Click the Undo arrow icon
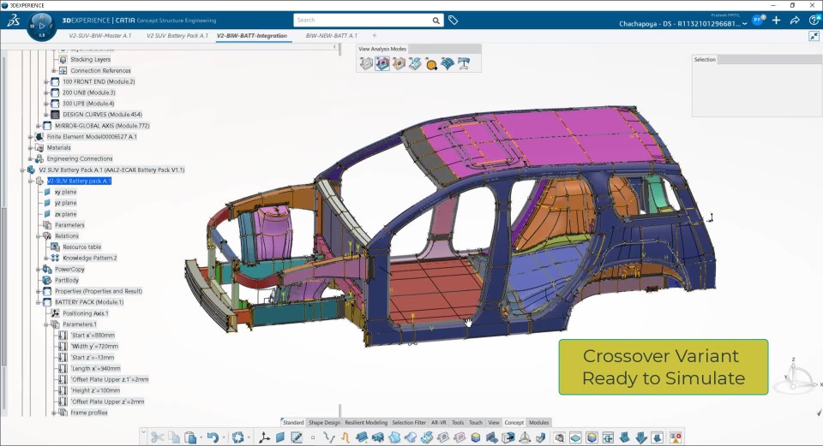The image size is (823, 446). (212, 437)
